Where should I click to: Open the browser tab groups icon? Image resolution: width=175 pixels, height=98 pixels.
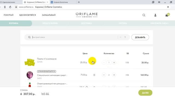(x=153, y=2)
